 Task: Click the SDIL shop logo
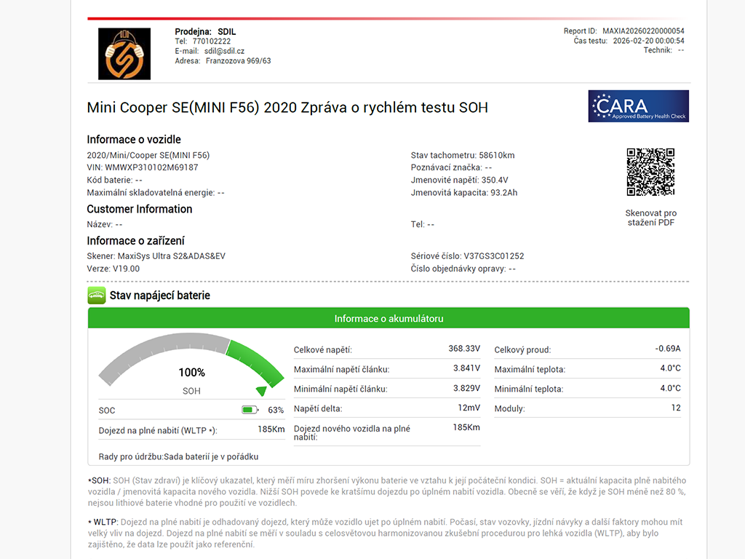pyautogui.click(x=124, y=54)
